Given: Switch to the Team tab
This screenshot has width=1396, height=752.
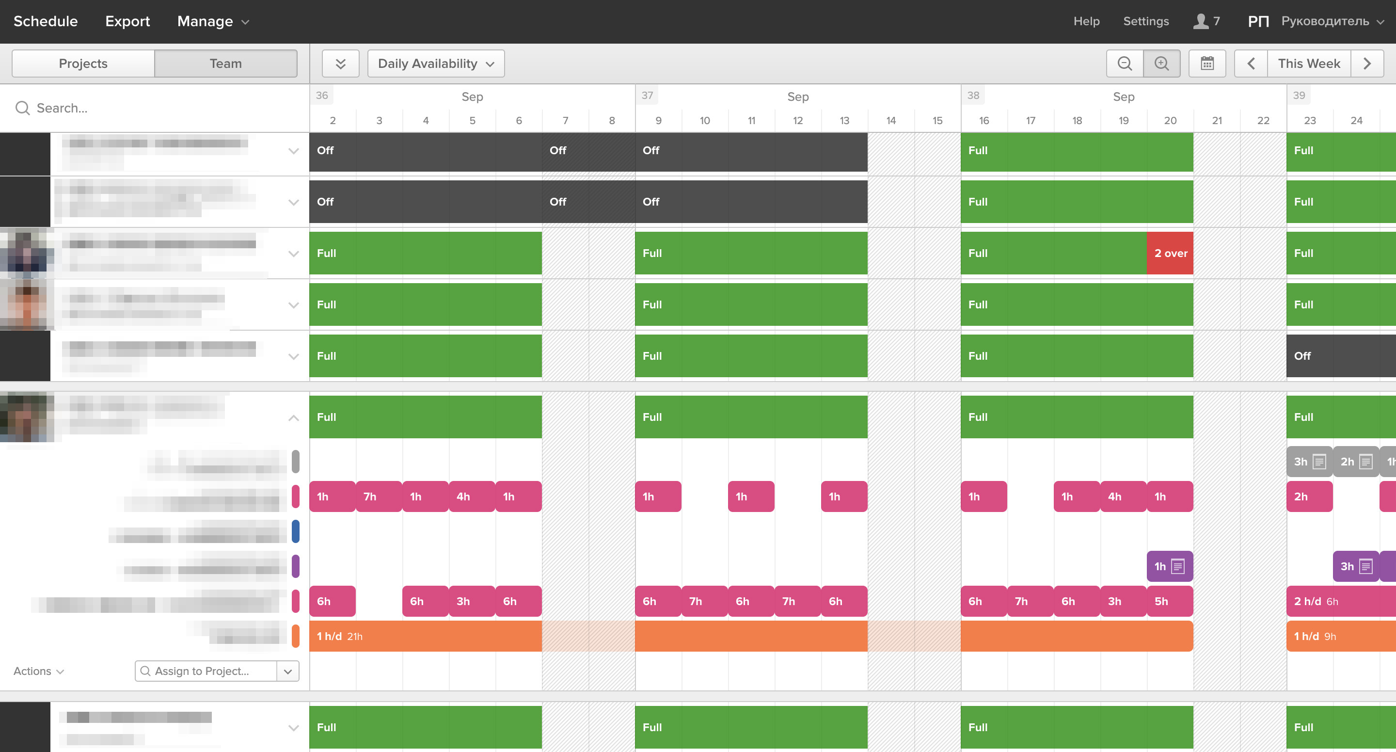Looking at the screenshot, I should [x=225, y=63].
